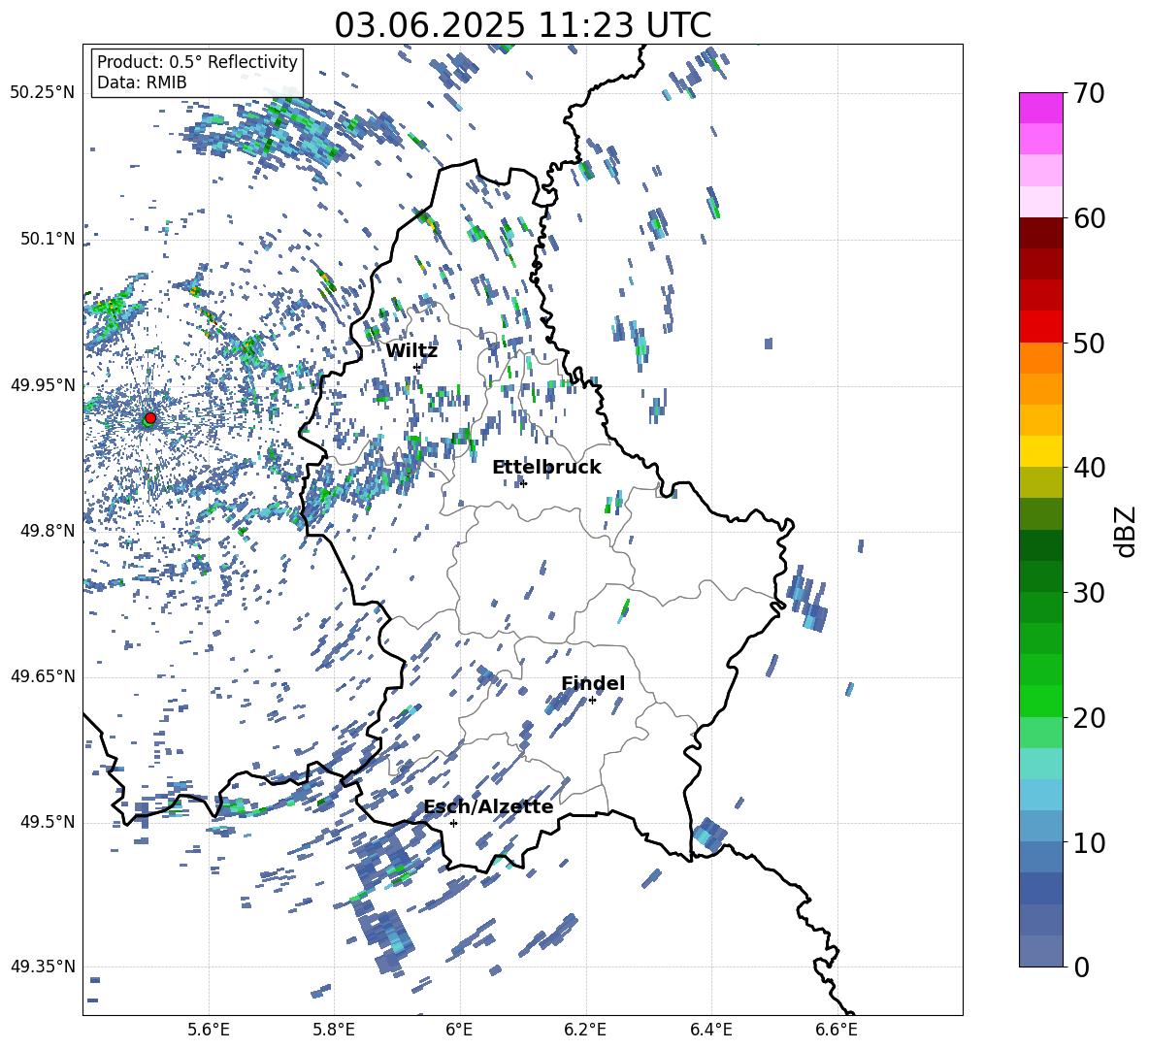Click the magenta top colorbar segment
Viewport: 1149px width, 1049px height.
point(1040,108)
